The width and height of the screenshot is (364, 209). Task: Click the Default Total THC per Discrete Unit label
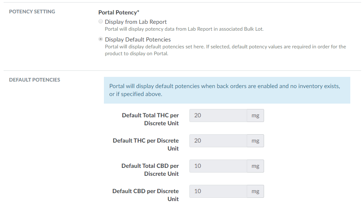(150, 119)
